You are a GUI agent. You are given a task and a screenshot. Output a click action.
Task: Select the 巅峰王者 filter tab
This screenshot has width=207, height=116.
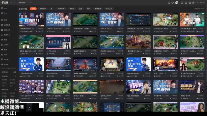click(x=43, y=9)
